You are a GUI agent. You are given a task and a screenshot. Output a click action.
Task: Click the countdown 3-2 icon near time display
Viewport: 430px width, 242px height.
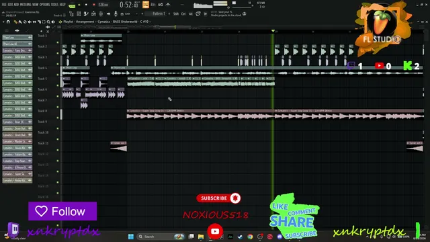click(x=153, y=5)
